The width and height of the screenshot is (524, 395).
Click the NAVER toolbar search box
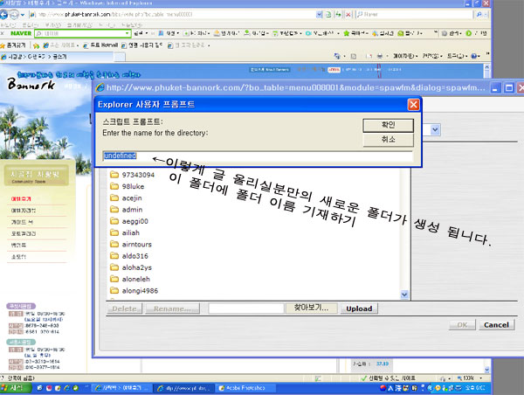[67, 34]
